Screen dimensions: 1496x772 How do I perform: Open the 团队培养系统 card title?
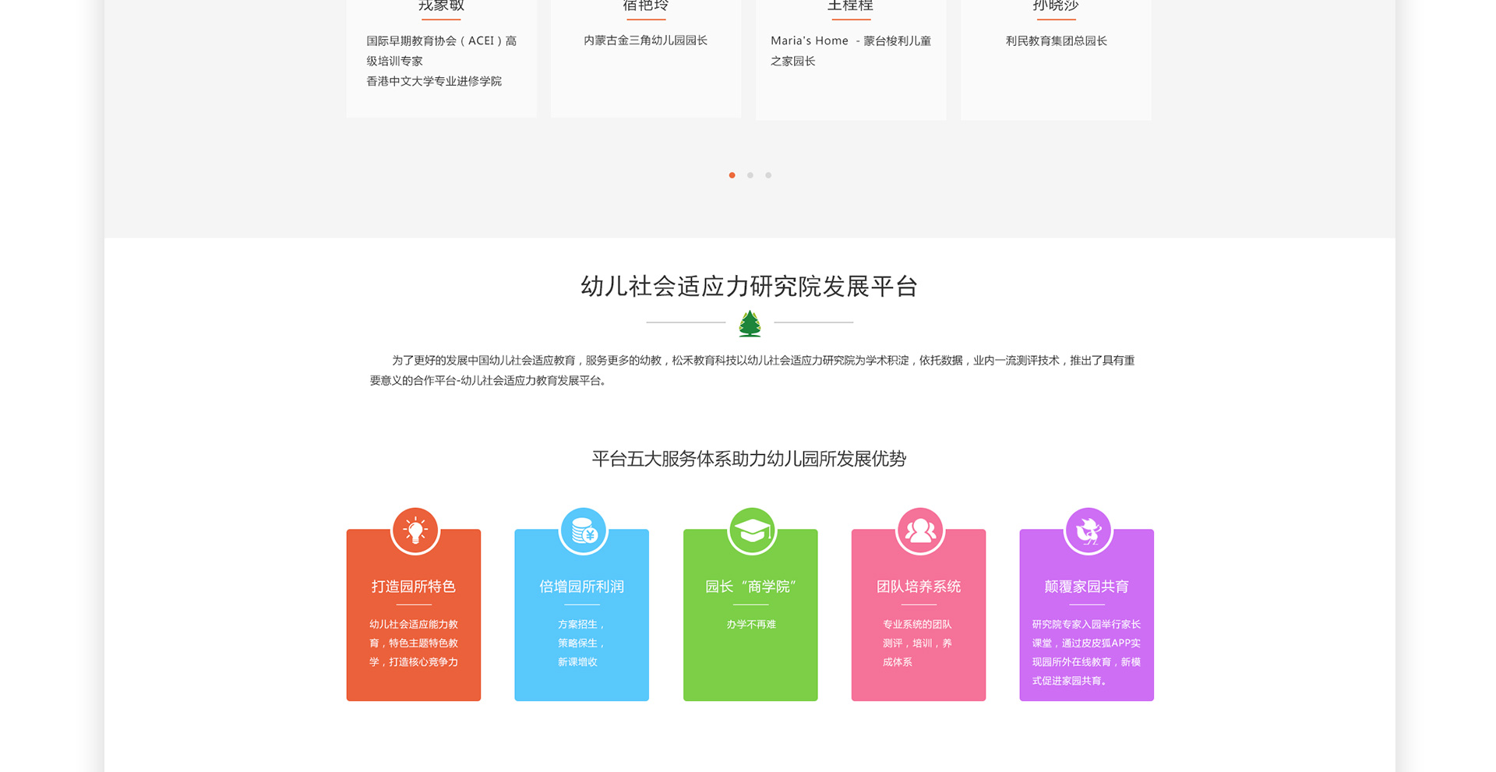919,587
